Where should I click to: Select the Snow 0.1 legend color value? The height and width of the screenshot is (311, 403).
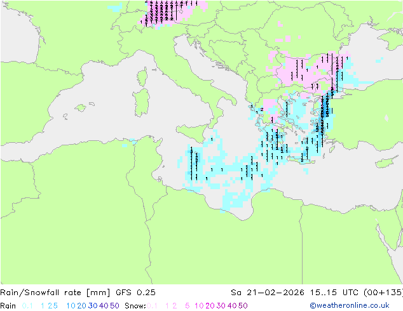[x=152, y=306]
